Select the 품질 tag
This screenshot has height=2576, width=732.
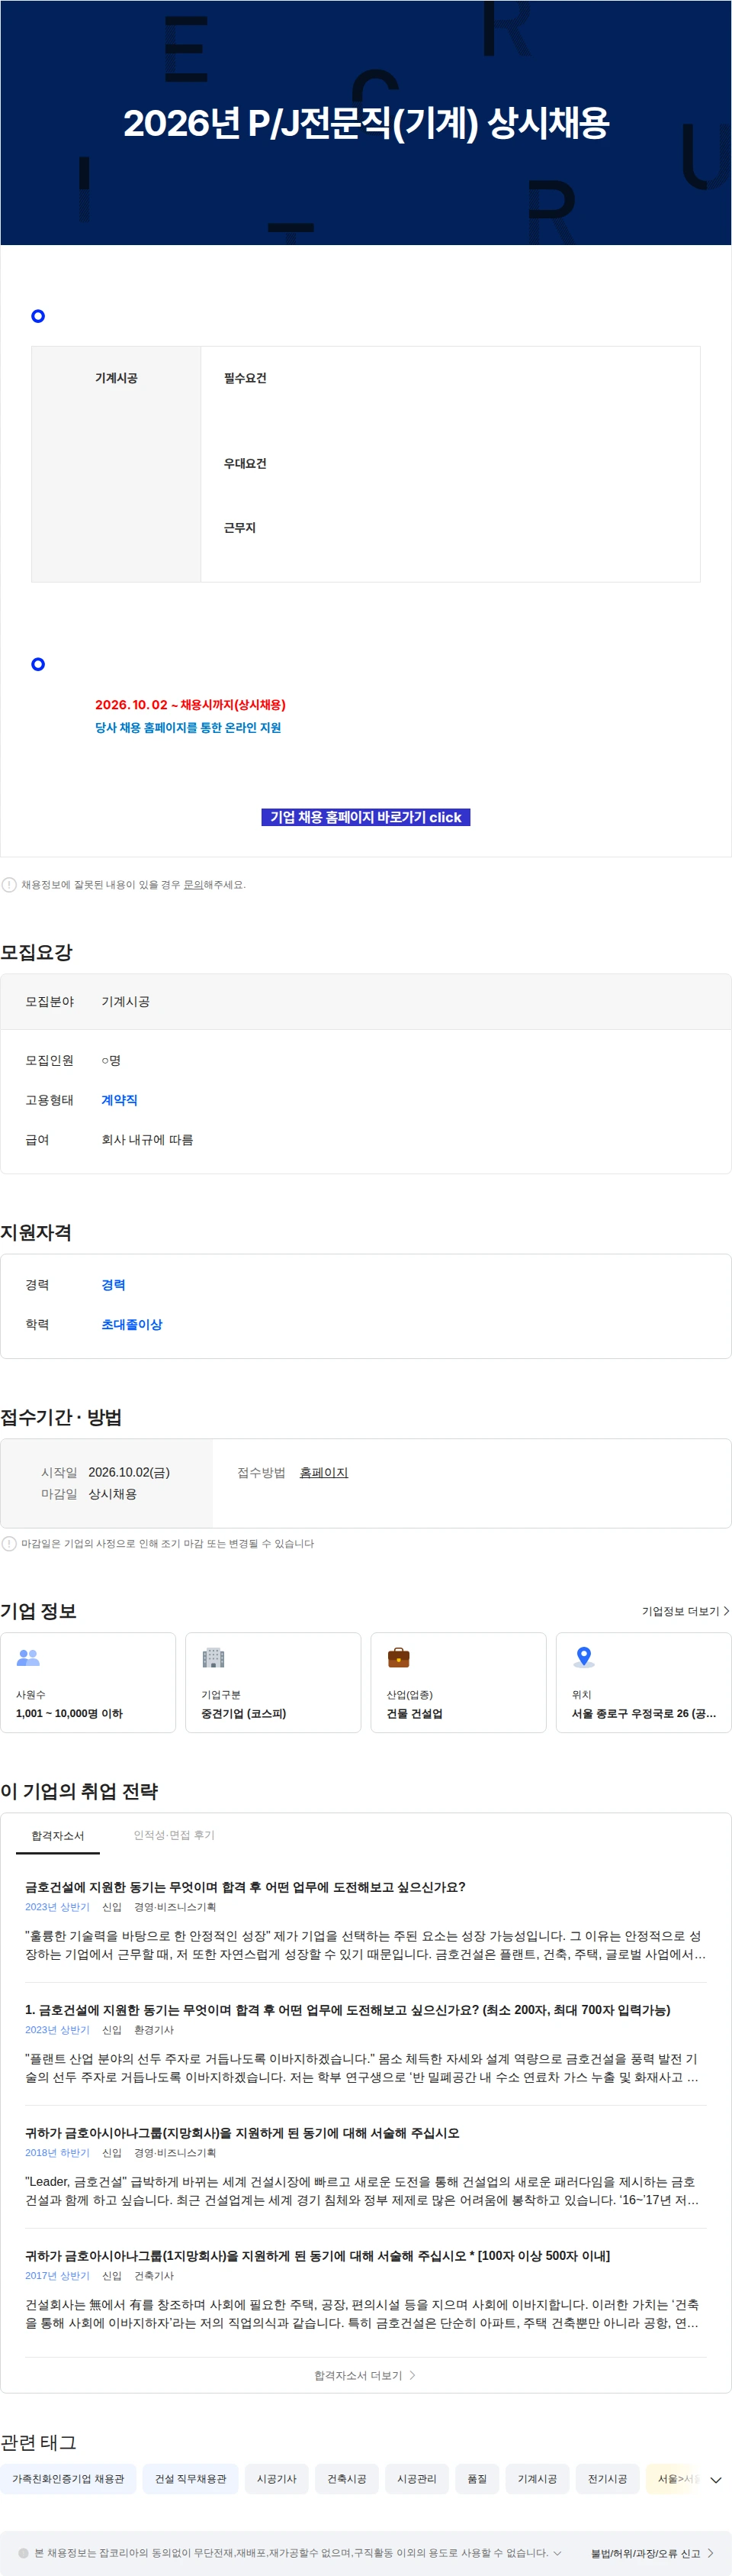(477, 2479)
